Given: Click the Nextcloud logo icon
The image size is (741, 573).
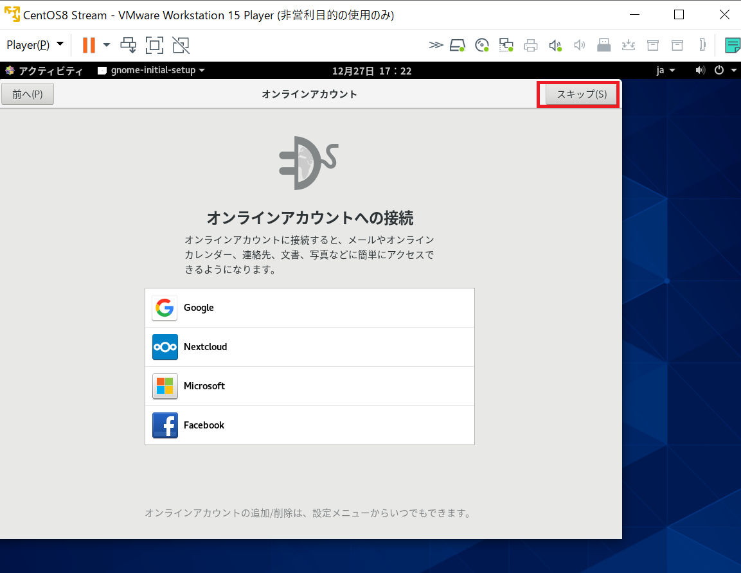Looking at the screenshot, I should click(x=165, y=347).
